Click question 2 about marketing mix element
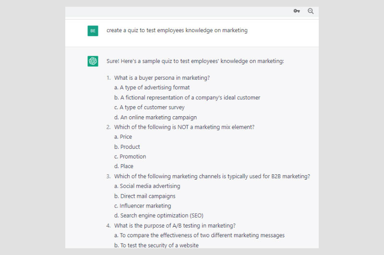 coord(184,127)
